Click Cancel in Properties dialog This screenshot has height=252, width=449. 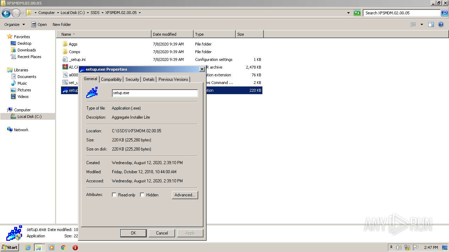tap(162, 233)
